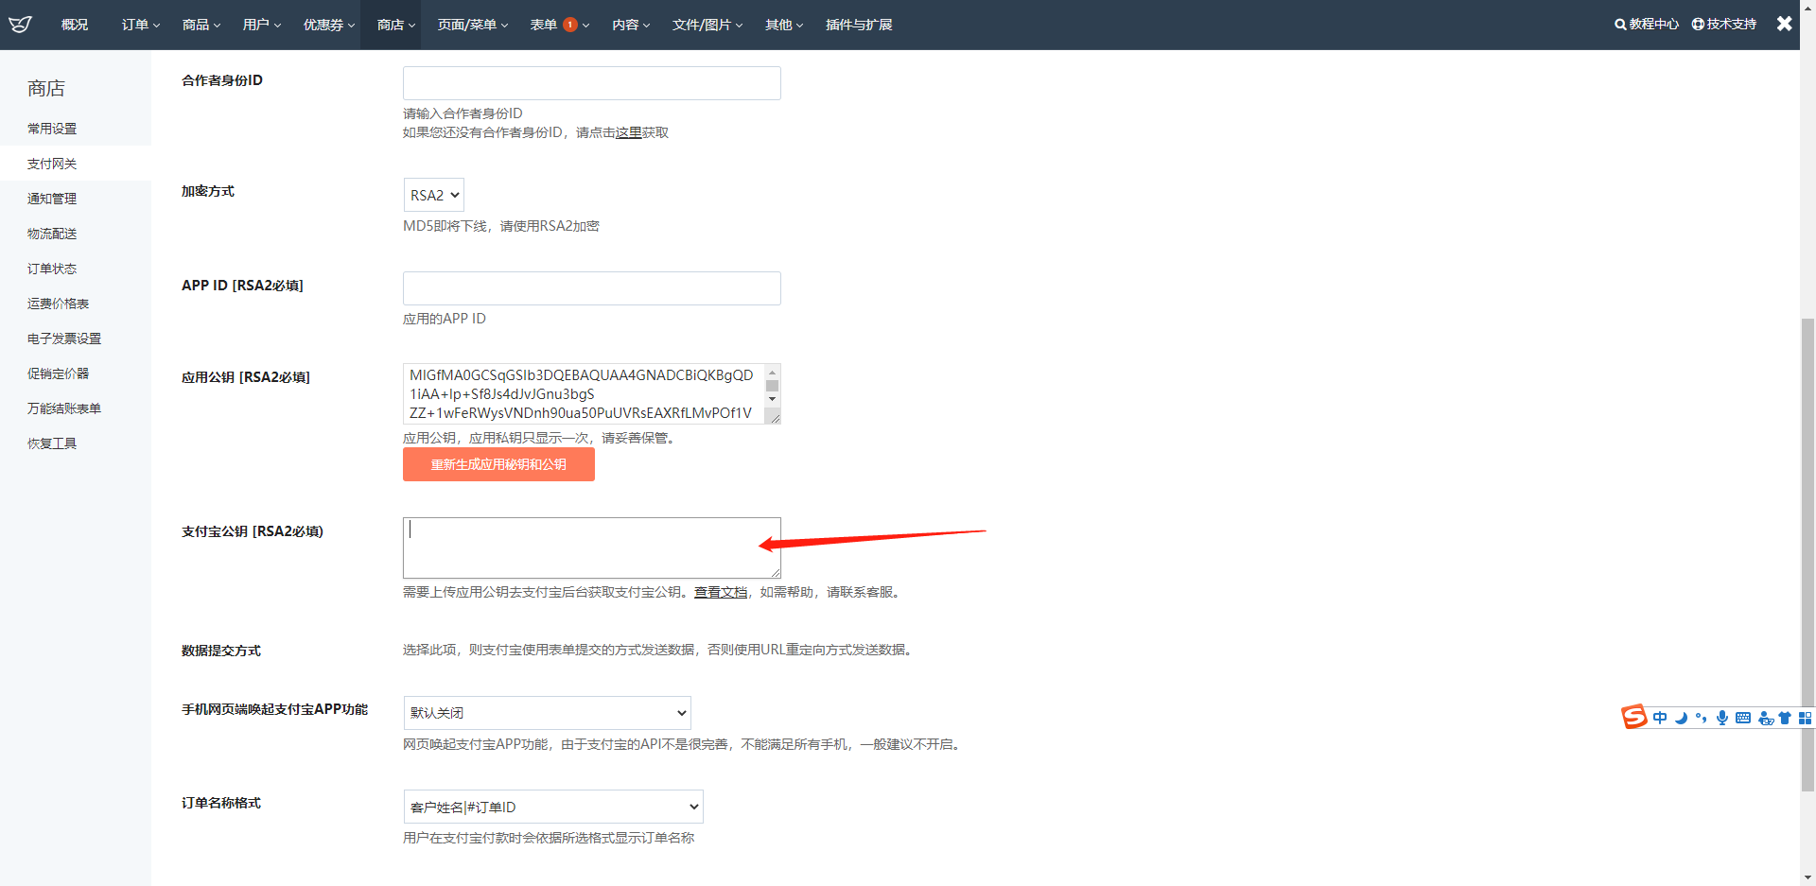
Task: Open the 查看文档 documentation link
Action: pos(721,592)
